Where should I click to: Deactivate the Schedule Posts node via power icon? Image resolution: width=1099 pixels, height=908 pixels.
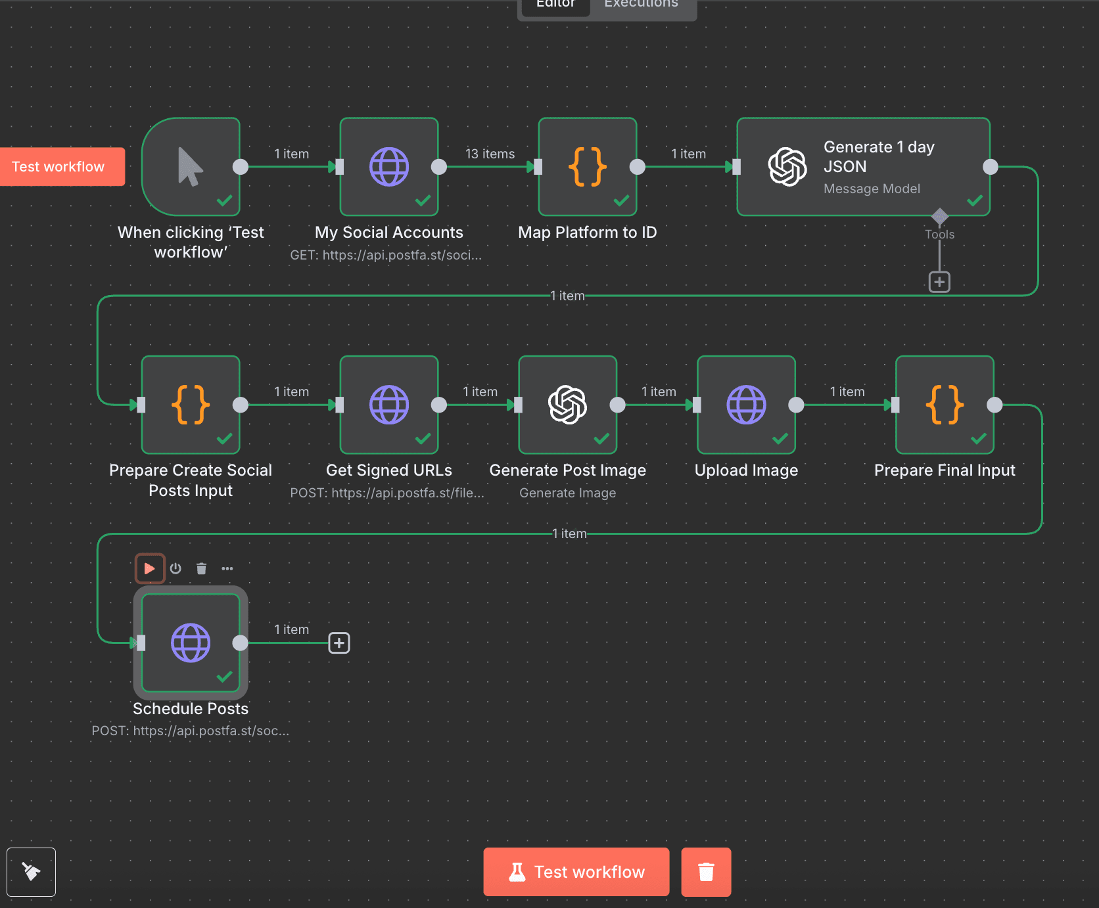[x=175, y=568]
